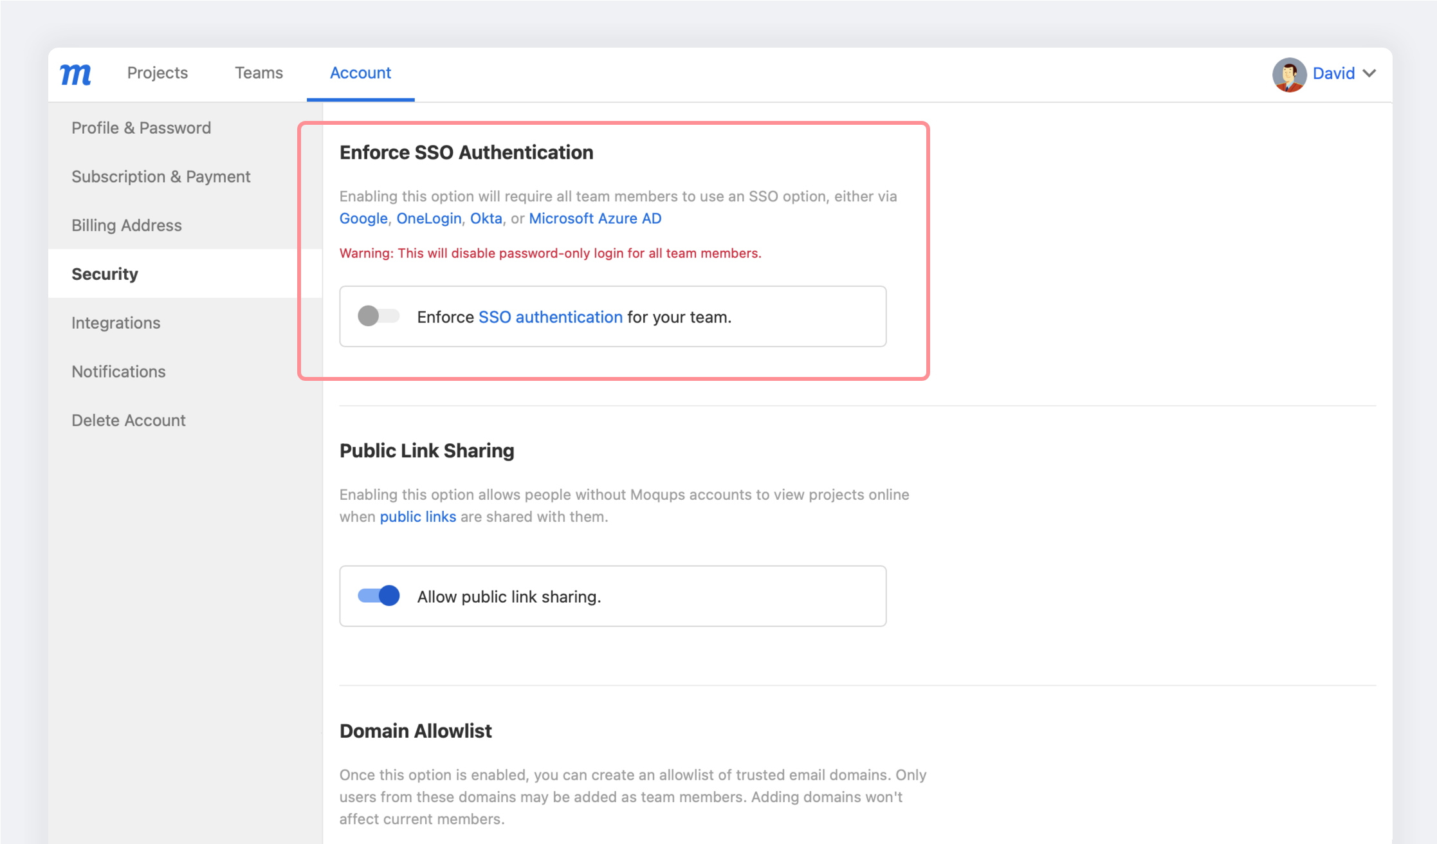Go to Notifications settings
The width and height of the screenshot is (1437, 844).
[118, 372]
